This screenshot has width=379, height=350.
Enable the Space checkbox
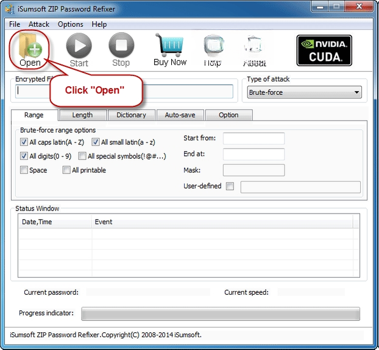tap(24, 170)
